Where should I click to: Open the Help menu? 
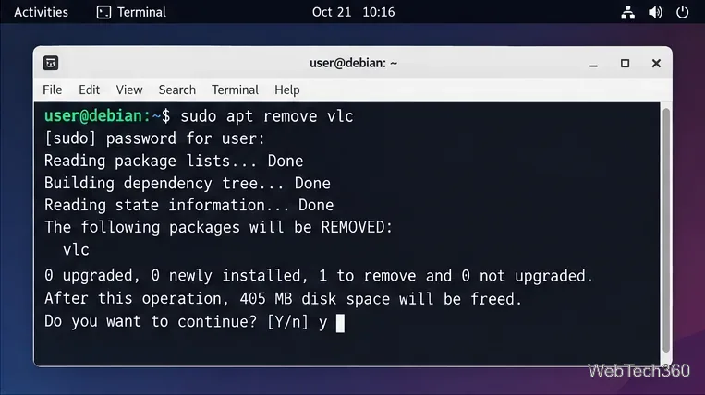click(x=286, y=90)
